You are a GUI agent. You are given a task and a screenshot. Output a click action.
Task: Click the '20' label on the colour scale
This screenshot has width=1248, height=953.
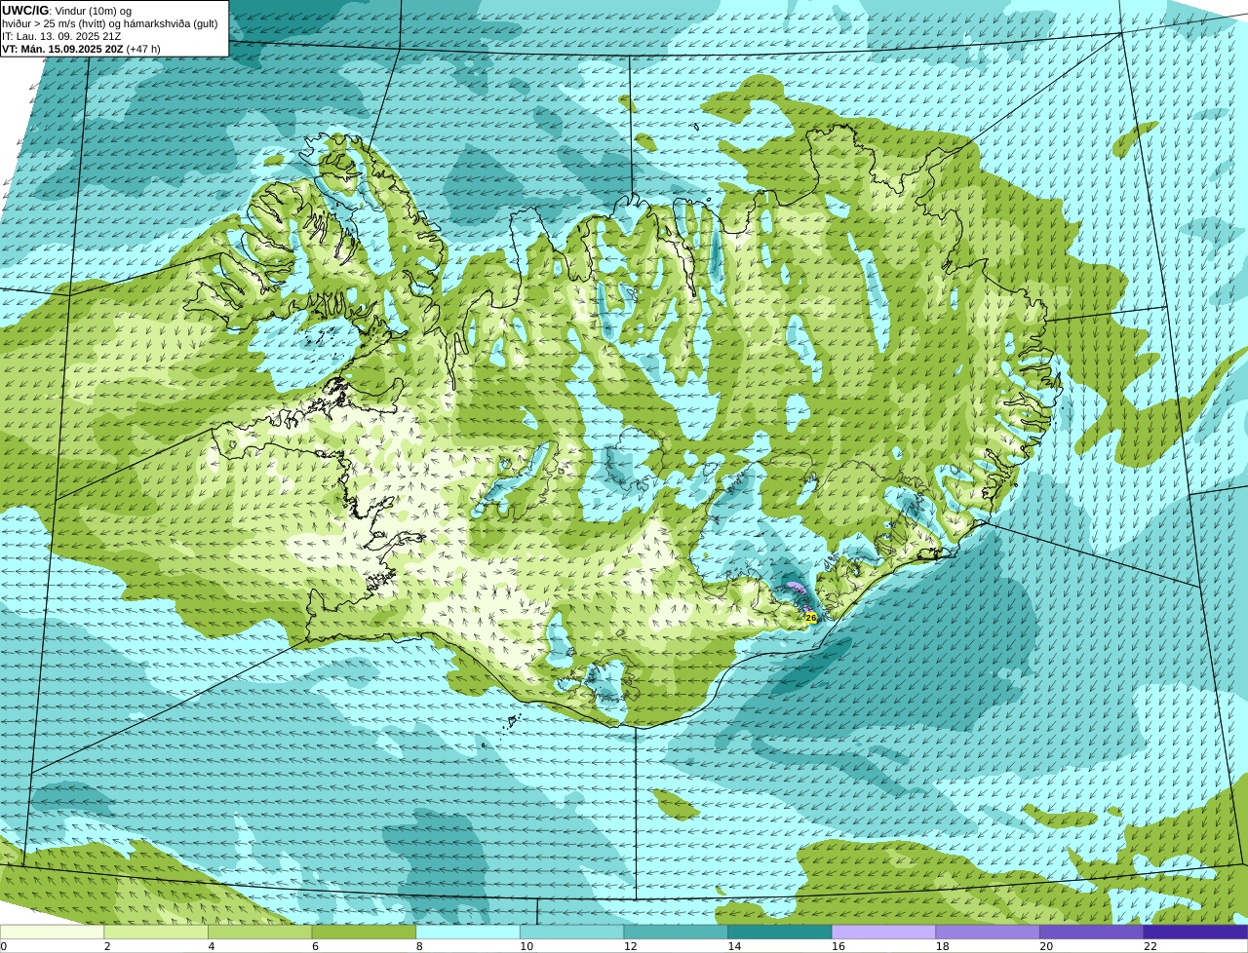pos(1045,946)
